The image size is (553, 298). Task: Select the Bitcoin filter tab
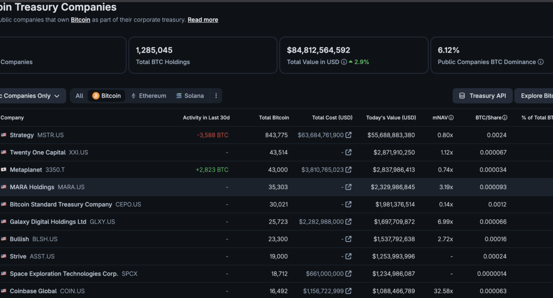pos(107,96)
